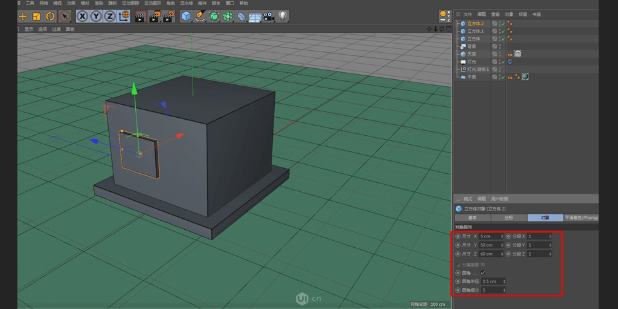Open the 渲染 menu in menu bar

click(x=98, y=3)
